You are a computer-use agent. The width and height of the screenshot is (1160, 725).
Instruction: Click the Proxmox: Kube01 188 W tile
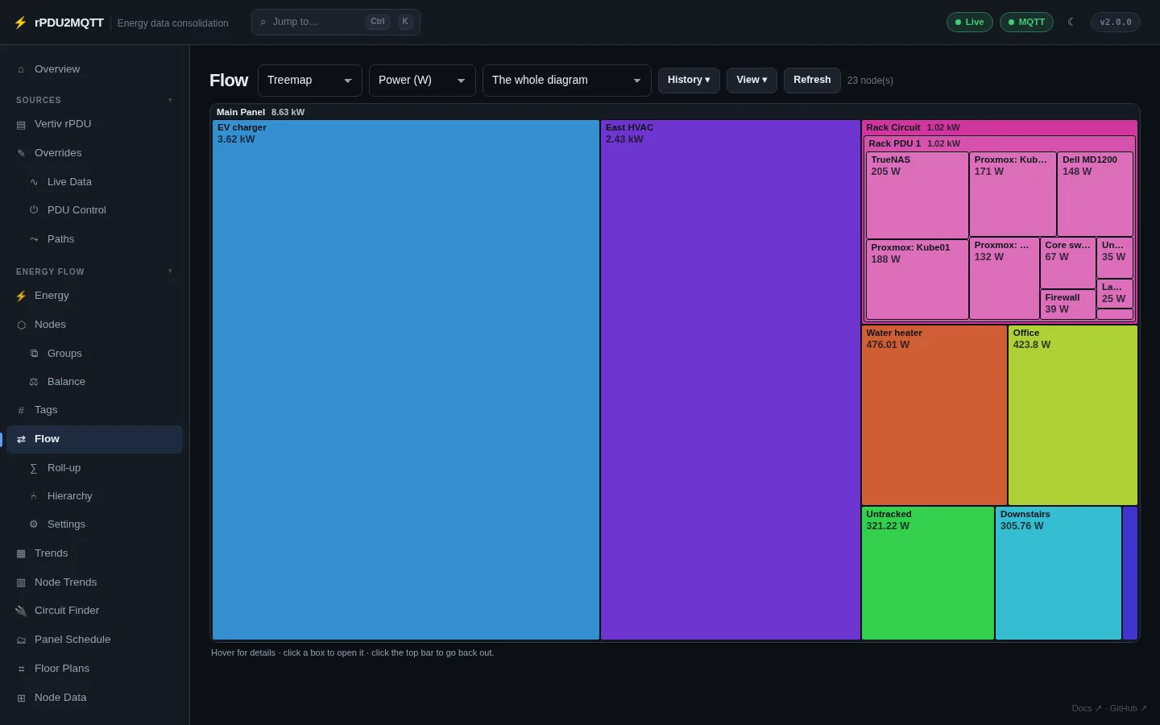pyautogui.click(x=918, y=280)
